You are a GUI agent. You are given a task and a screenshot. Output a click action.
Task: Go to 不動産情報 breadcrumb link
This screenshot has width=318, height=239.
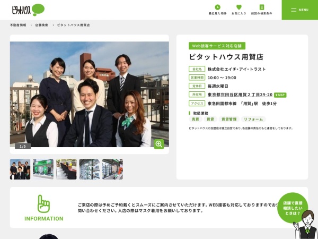click(x=18, y=25)
